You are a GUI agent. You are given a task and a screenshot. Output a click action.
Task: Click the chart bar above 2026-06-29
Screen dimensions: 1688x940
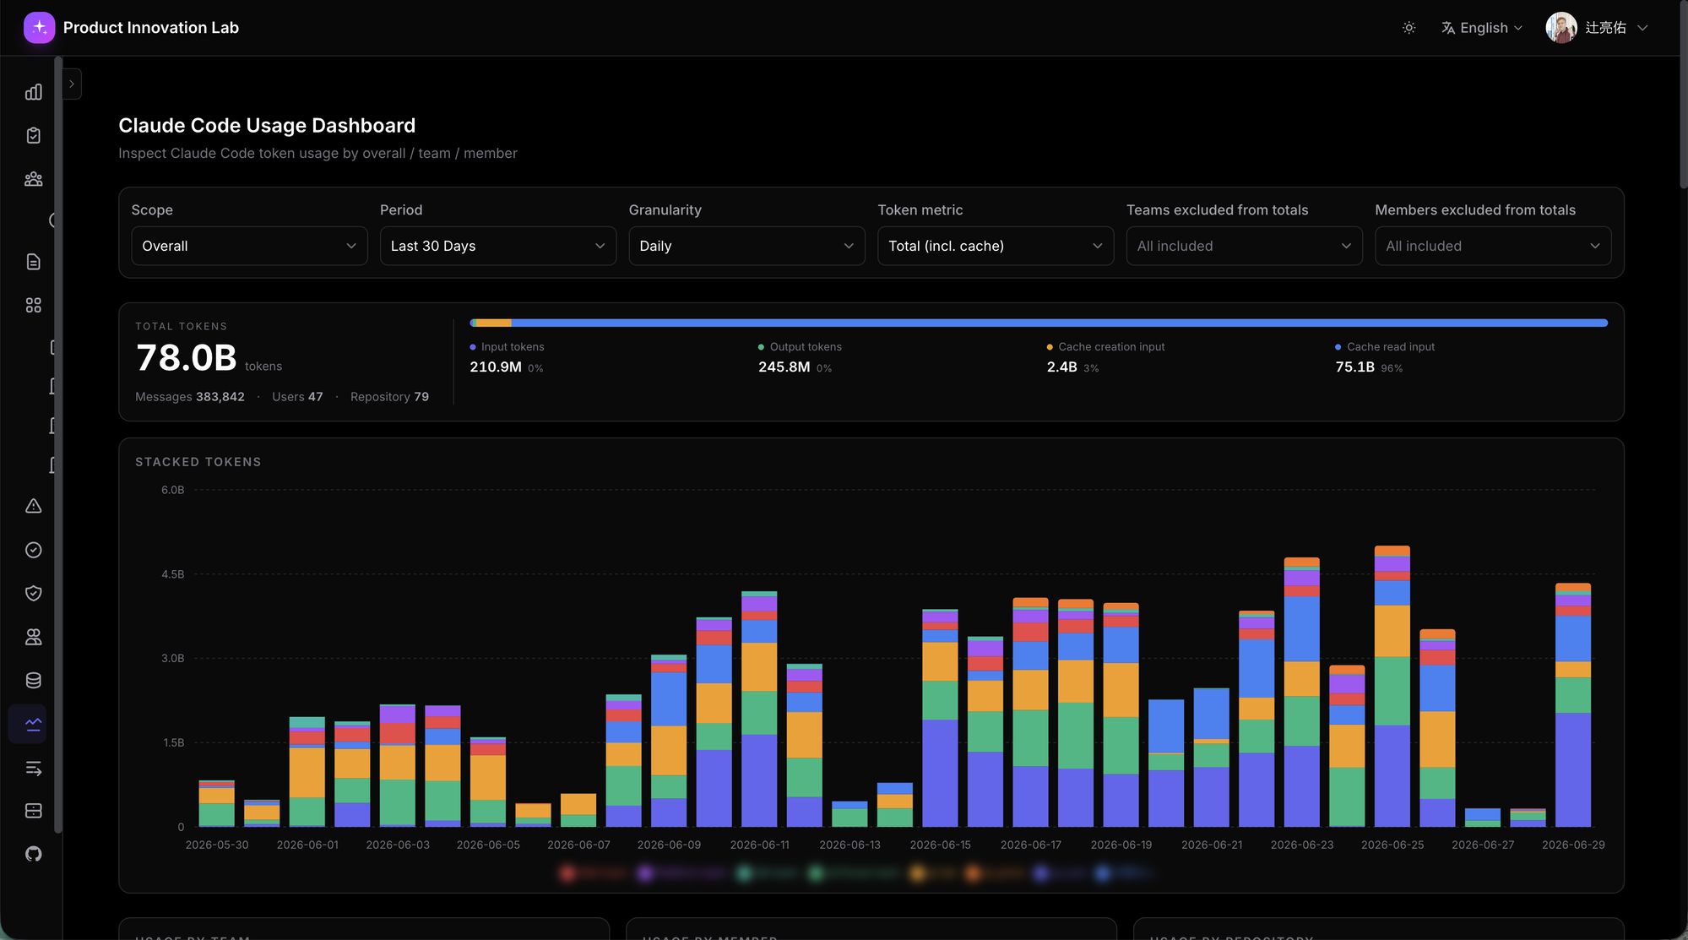tap(1573, 705)
